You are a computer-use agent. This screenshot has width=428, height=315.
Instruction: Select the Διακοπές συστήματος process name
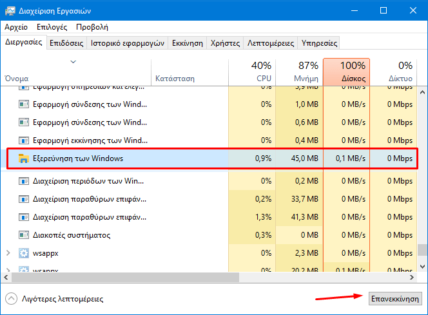[72, 235]
